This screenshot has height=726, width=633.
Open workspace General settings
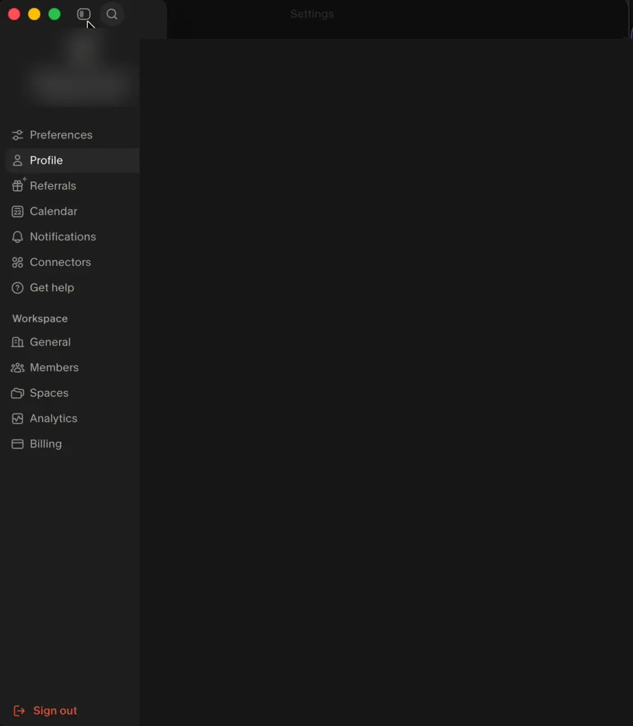point(72,342)
